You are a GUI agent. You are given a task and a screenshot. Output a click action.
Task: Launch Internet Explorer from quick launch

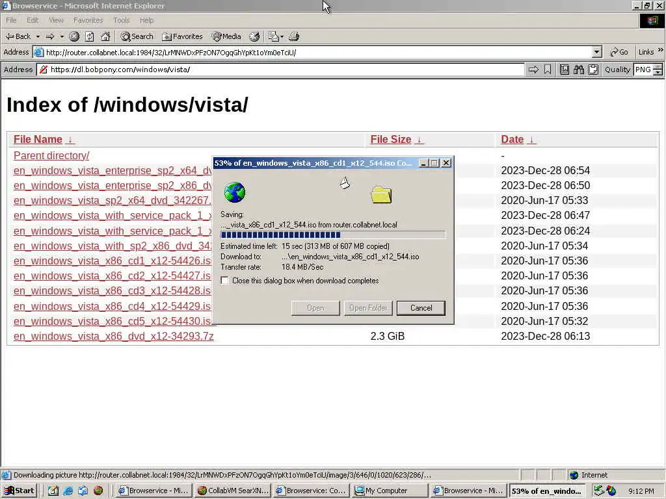click(68, 491)
